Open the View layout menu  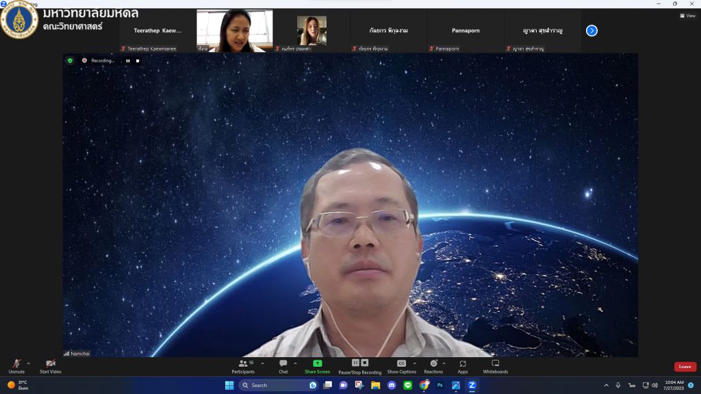pos(687,16)
